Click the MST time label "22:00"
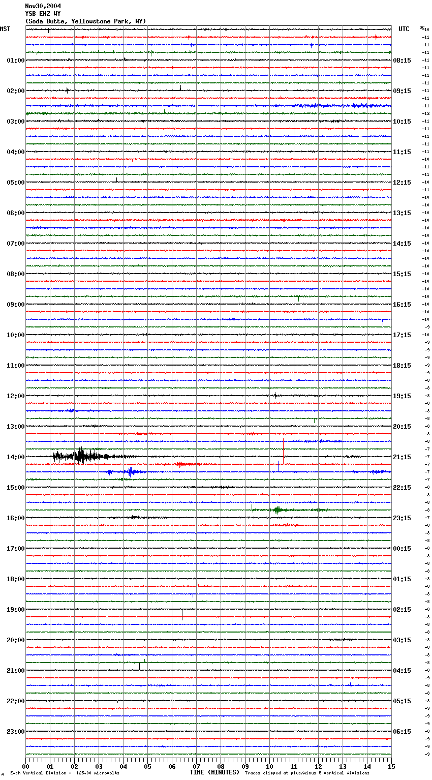This screenshot has height=780, width=432. (16, 701)
